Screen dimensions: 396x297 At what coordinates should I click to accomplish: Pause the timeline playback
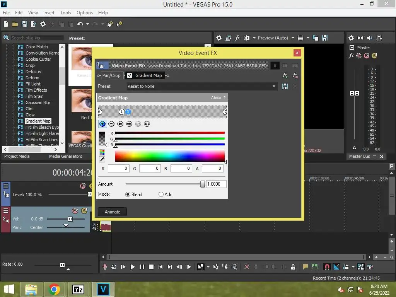(142, 267)
